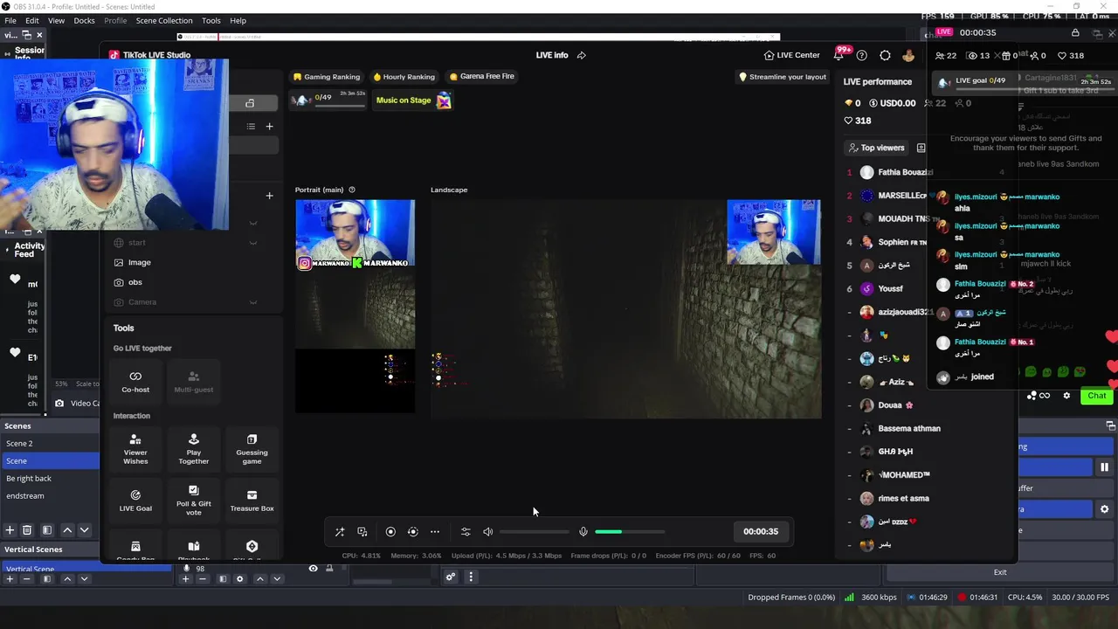Screen dimensions: 1118x629
Task: Click the Portrait (main) preview thumbnail
Action: [x=355, y=306]
